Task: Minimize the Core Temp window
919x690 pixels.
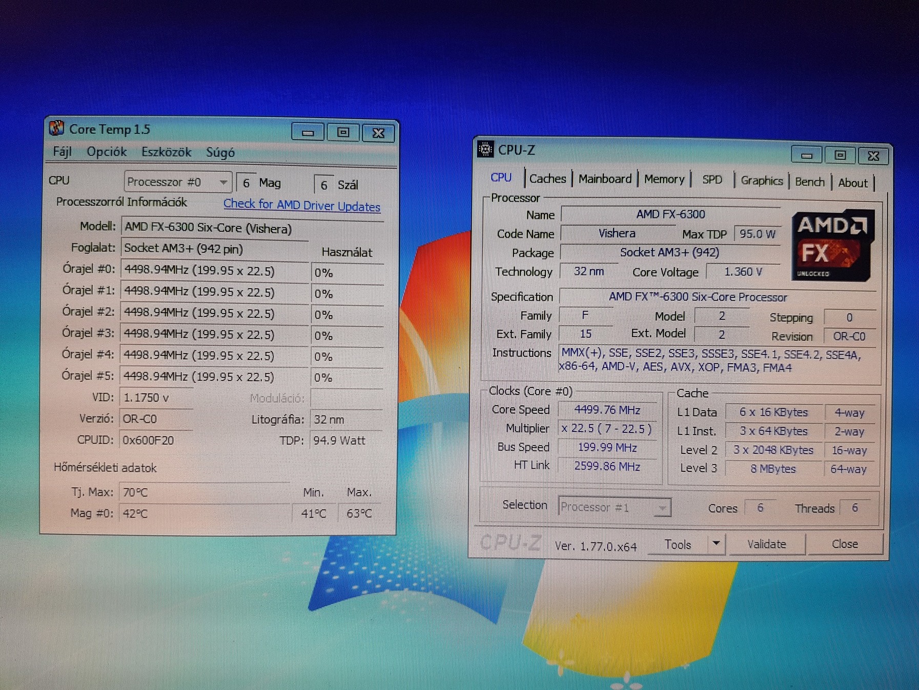Action: tap(308, 133)
